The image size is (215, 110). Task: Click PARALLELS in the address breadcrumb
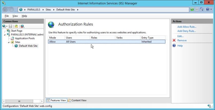pyautogui.click(x=34, y=9)
